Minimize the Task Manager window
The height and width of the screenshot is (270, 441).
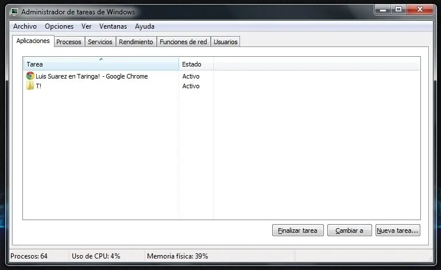(382, 10)
